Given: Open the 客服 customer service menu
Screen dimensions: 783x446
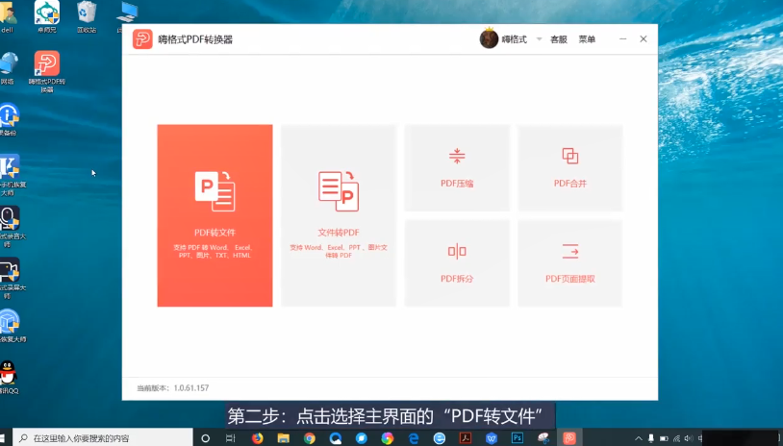Looking at the screenshot, I should 559,39.
